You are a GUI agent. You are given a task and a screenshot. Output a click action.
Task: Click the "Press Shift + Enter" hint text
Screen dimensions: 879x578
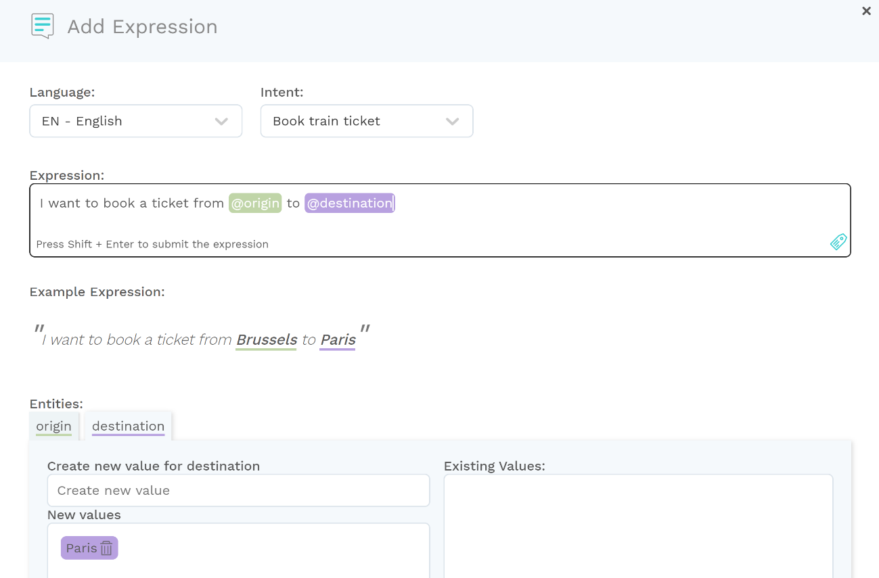coord(152,244)
